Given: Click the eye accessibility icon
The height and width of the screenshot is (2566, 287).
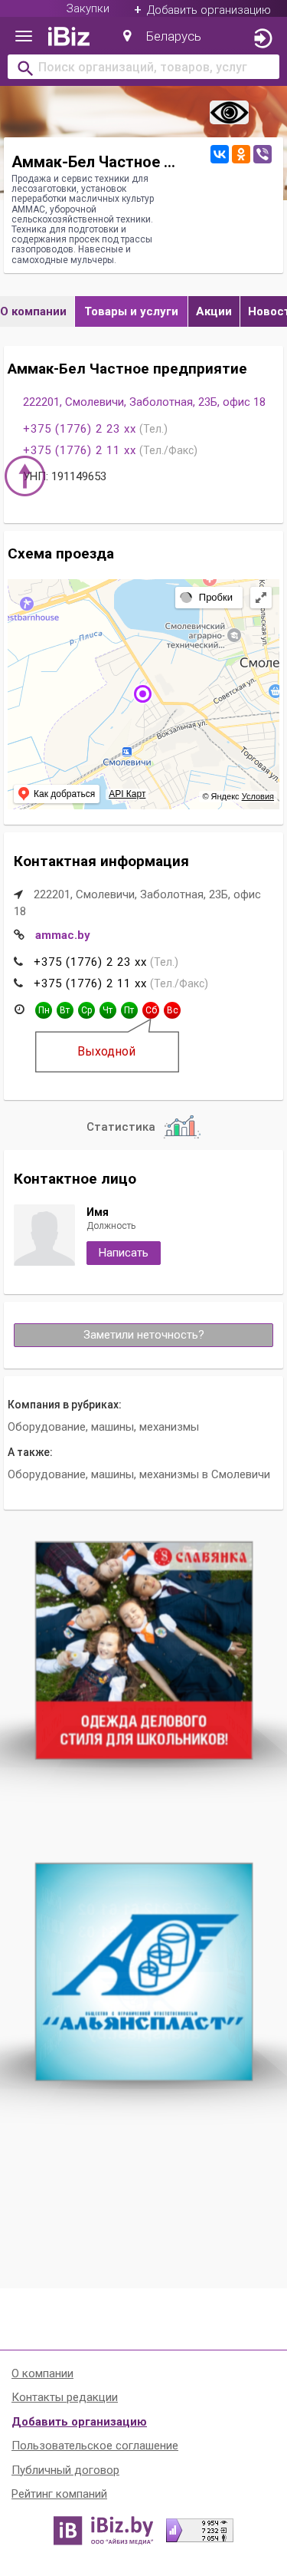Looking at the screenshot, I should tap(228, 113).
